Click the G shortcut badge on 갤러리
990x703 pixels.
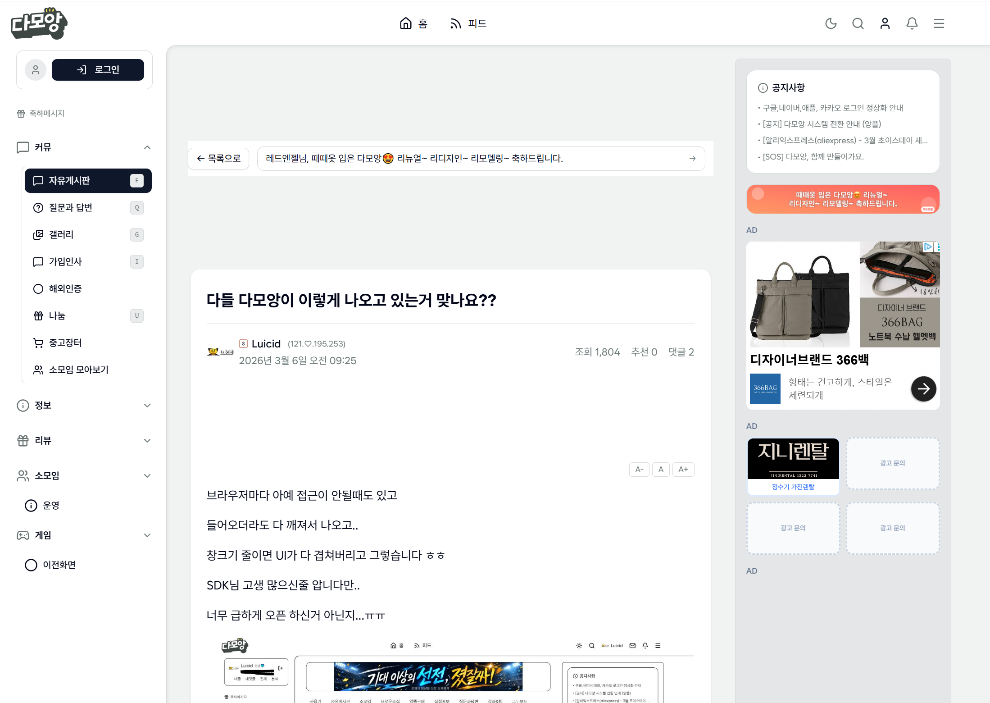[137, 235]
